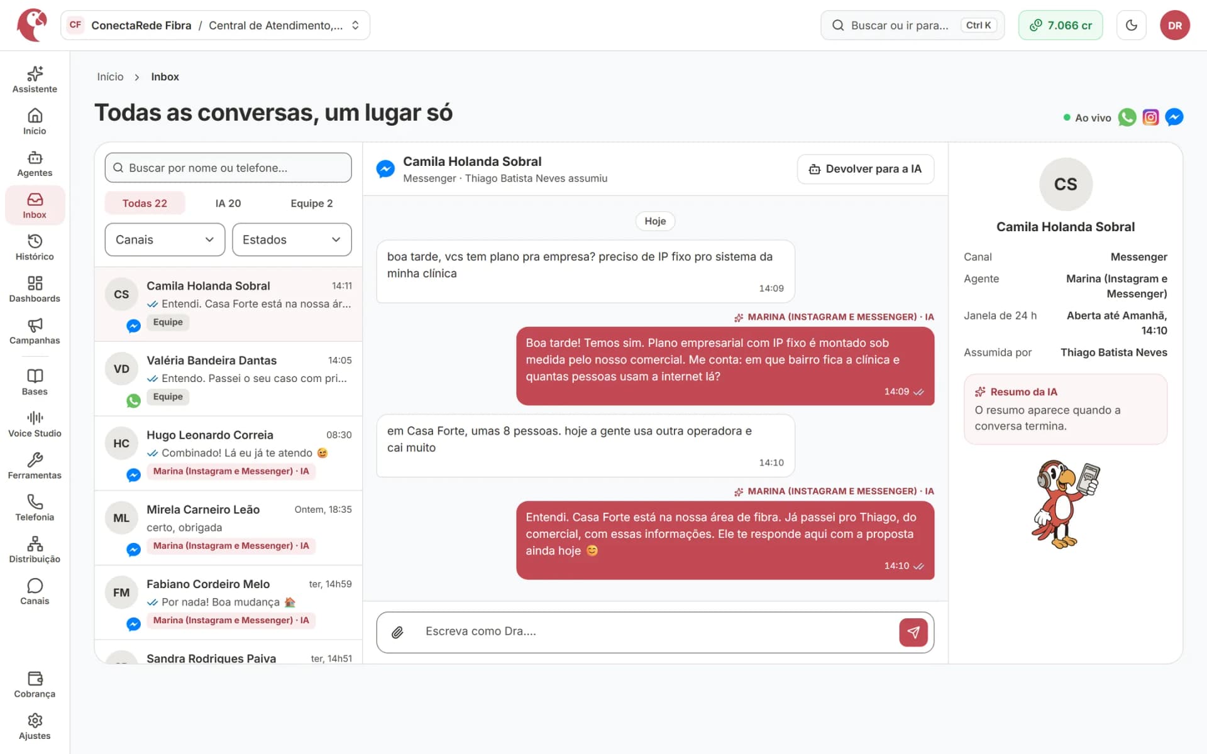Screen dimensions: 1207x754
Task: Click the CS avatar in the contact panel
Action: (1066, 184)
